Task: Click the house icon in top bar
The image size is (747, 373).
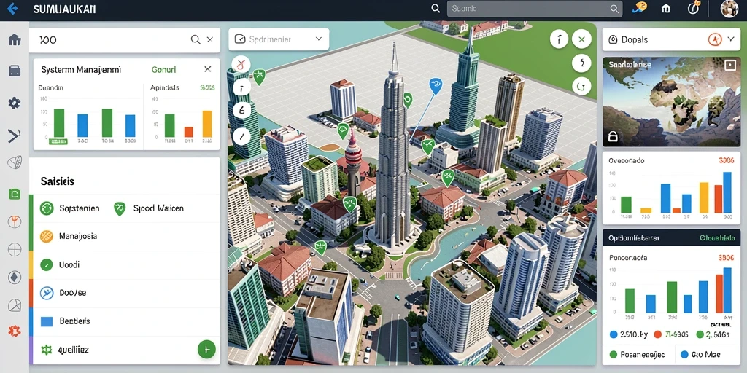Action: [x=666, y=9]
